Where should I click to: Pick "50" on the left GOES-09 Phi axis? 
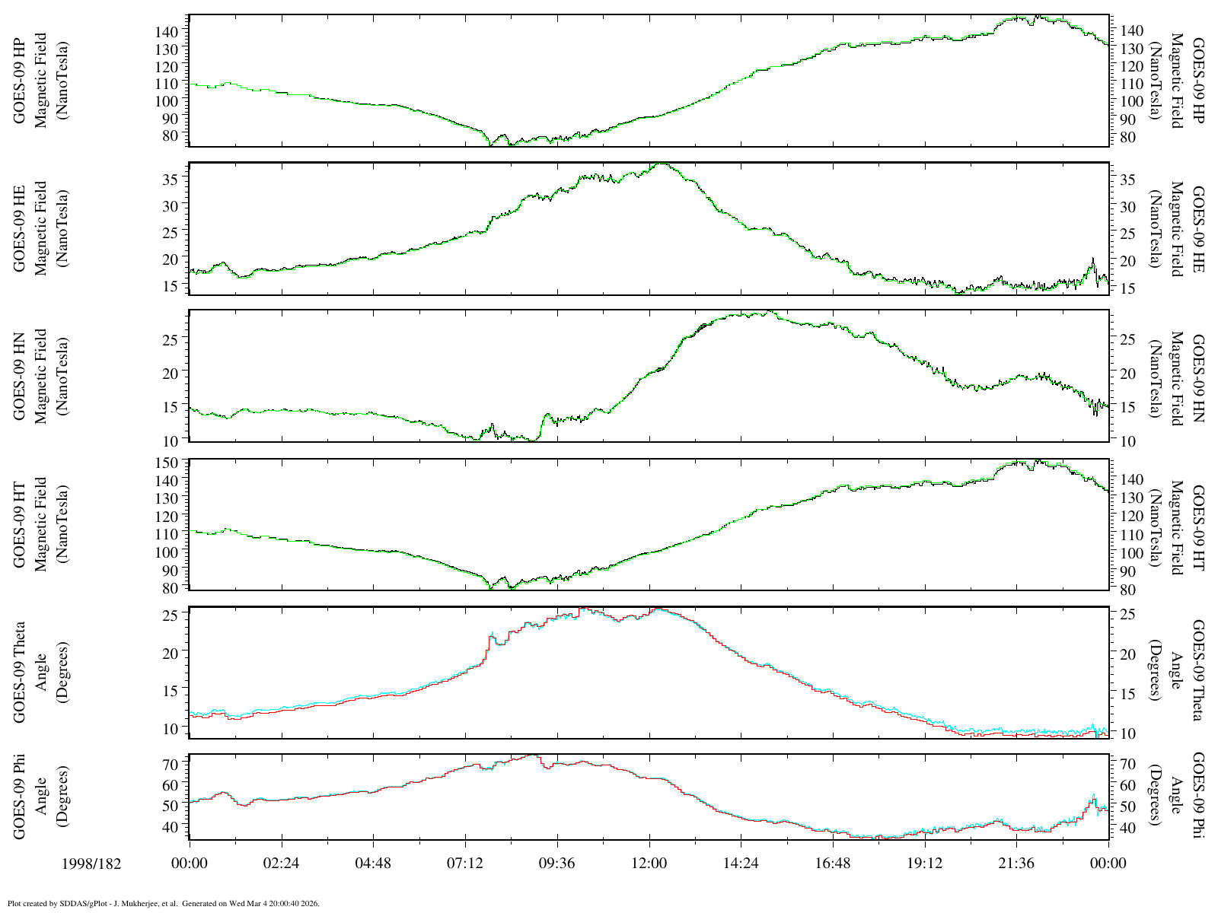[170, 805]
